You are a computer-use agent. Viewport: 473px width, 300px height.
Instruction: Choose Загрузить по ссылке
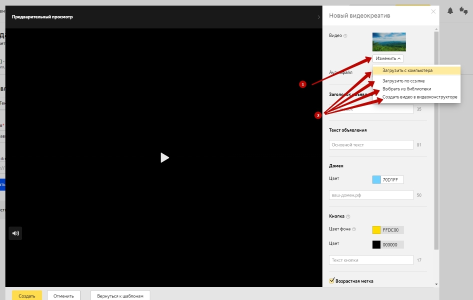tap(403, 80)
